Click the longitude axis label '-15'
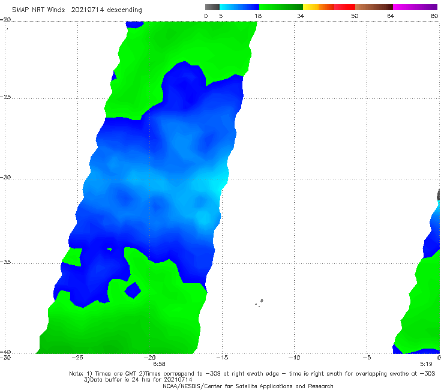This screenshot has height=390, width=444. 222,358
